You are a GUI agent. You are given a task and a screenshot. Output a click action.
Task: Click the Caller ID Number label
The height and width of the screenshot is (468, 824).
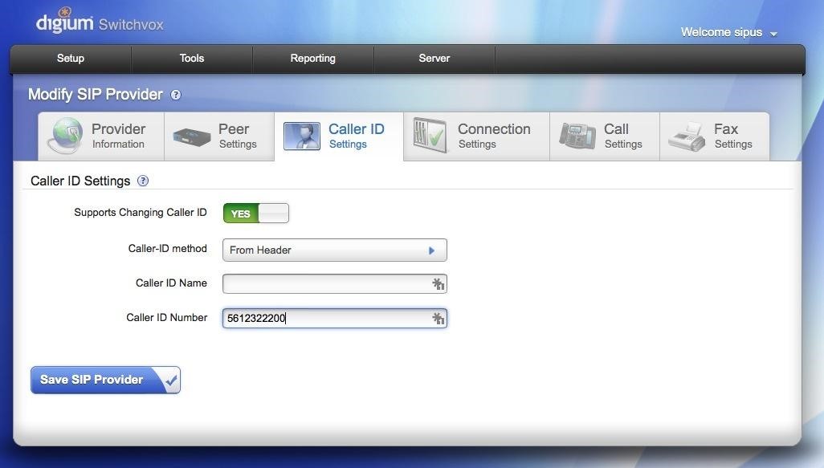166,318
